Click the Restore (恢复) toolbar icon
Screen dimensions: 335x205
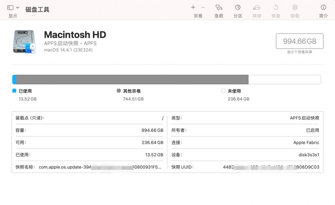point(276,8)
